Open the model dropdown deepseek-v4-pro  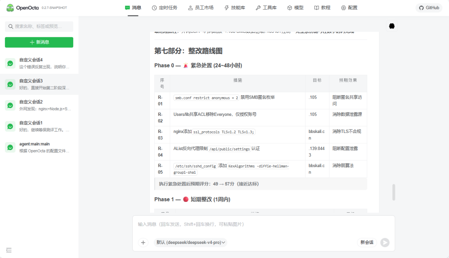(x=190, y=243)
